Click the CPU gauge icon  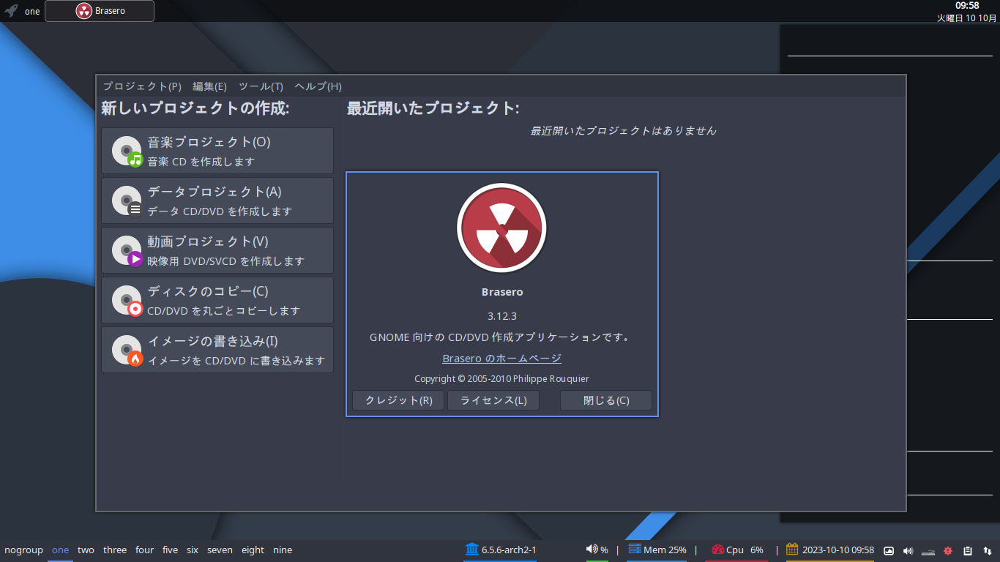[717, 550]
